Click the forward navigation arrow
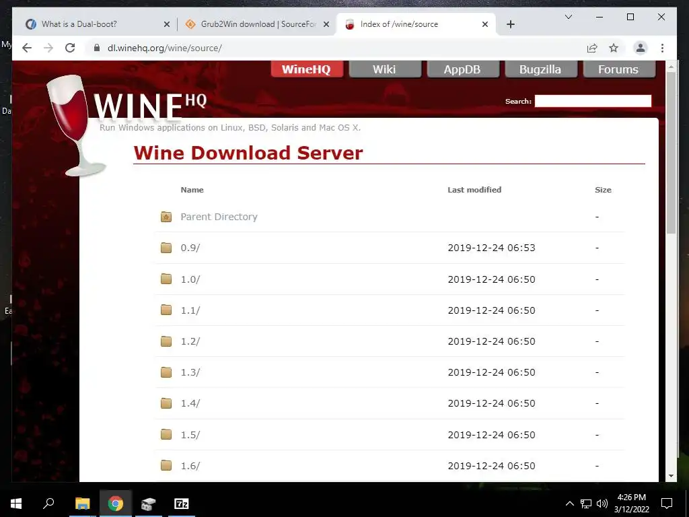The width and height of the screenshot is (689, 517). click(x=48, y=48)
